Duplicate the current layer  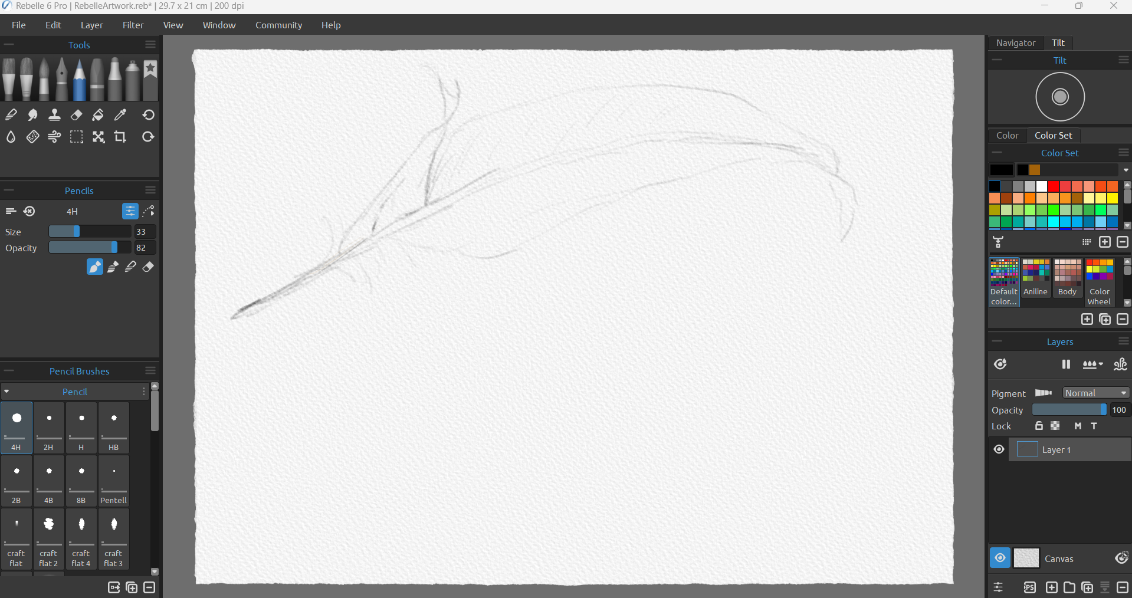click(x=1087, y=587)
